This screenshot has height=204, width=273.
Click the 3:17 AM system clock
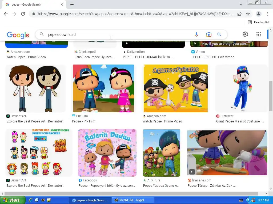(x=263, y=200)
